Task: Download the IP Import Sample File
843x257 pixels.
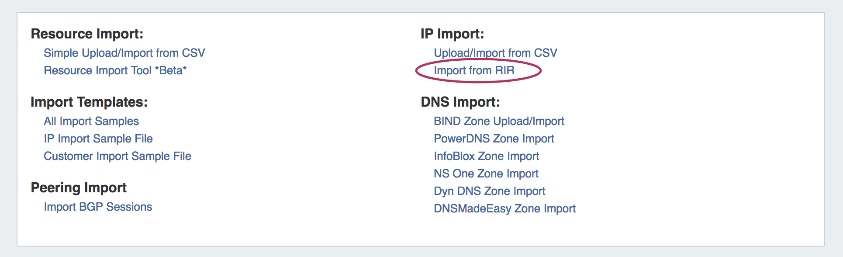Action: coord(98,139)
